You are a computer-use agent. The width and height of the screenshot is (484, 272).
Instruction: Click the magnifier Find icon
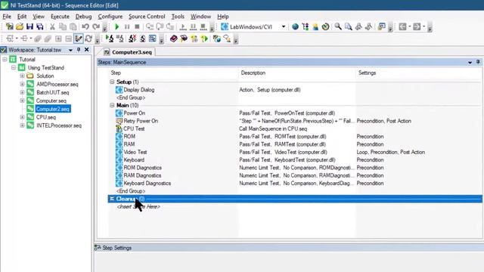[x=338, y=27]
